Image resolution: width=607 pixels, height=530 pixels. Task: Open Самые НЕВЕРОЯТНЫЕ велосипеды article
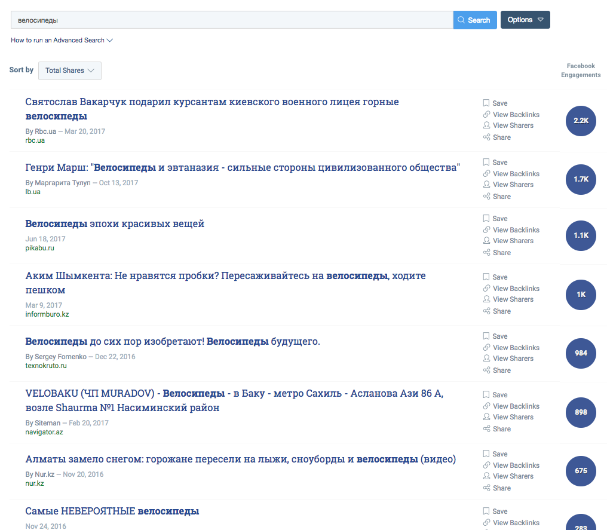tap(112, 511)
